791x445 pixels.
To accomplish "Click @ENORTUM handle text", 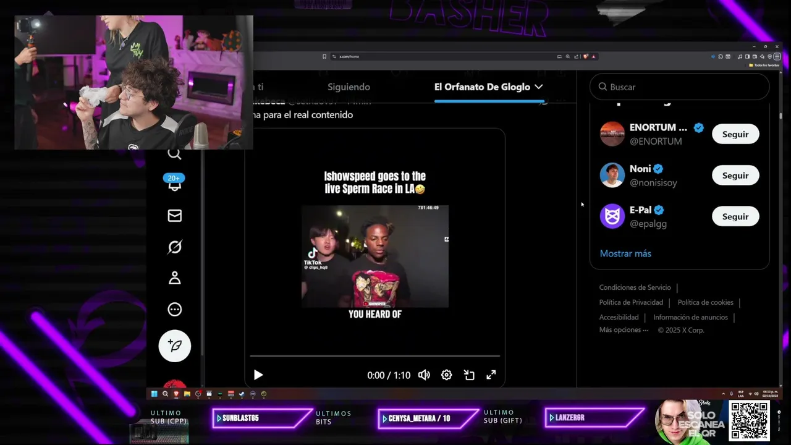I will point(656,142).
